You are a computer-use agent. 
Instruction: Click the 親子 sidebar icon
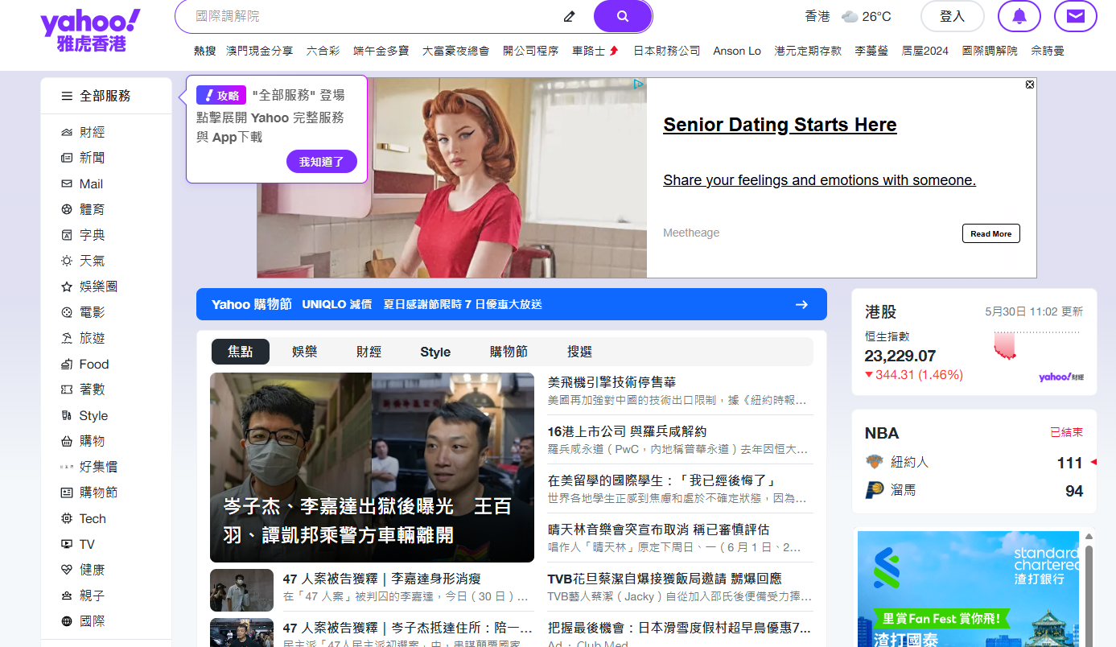[67, 595]
